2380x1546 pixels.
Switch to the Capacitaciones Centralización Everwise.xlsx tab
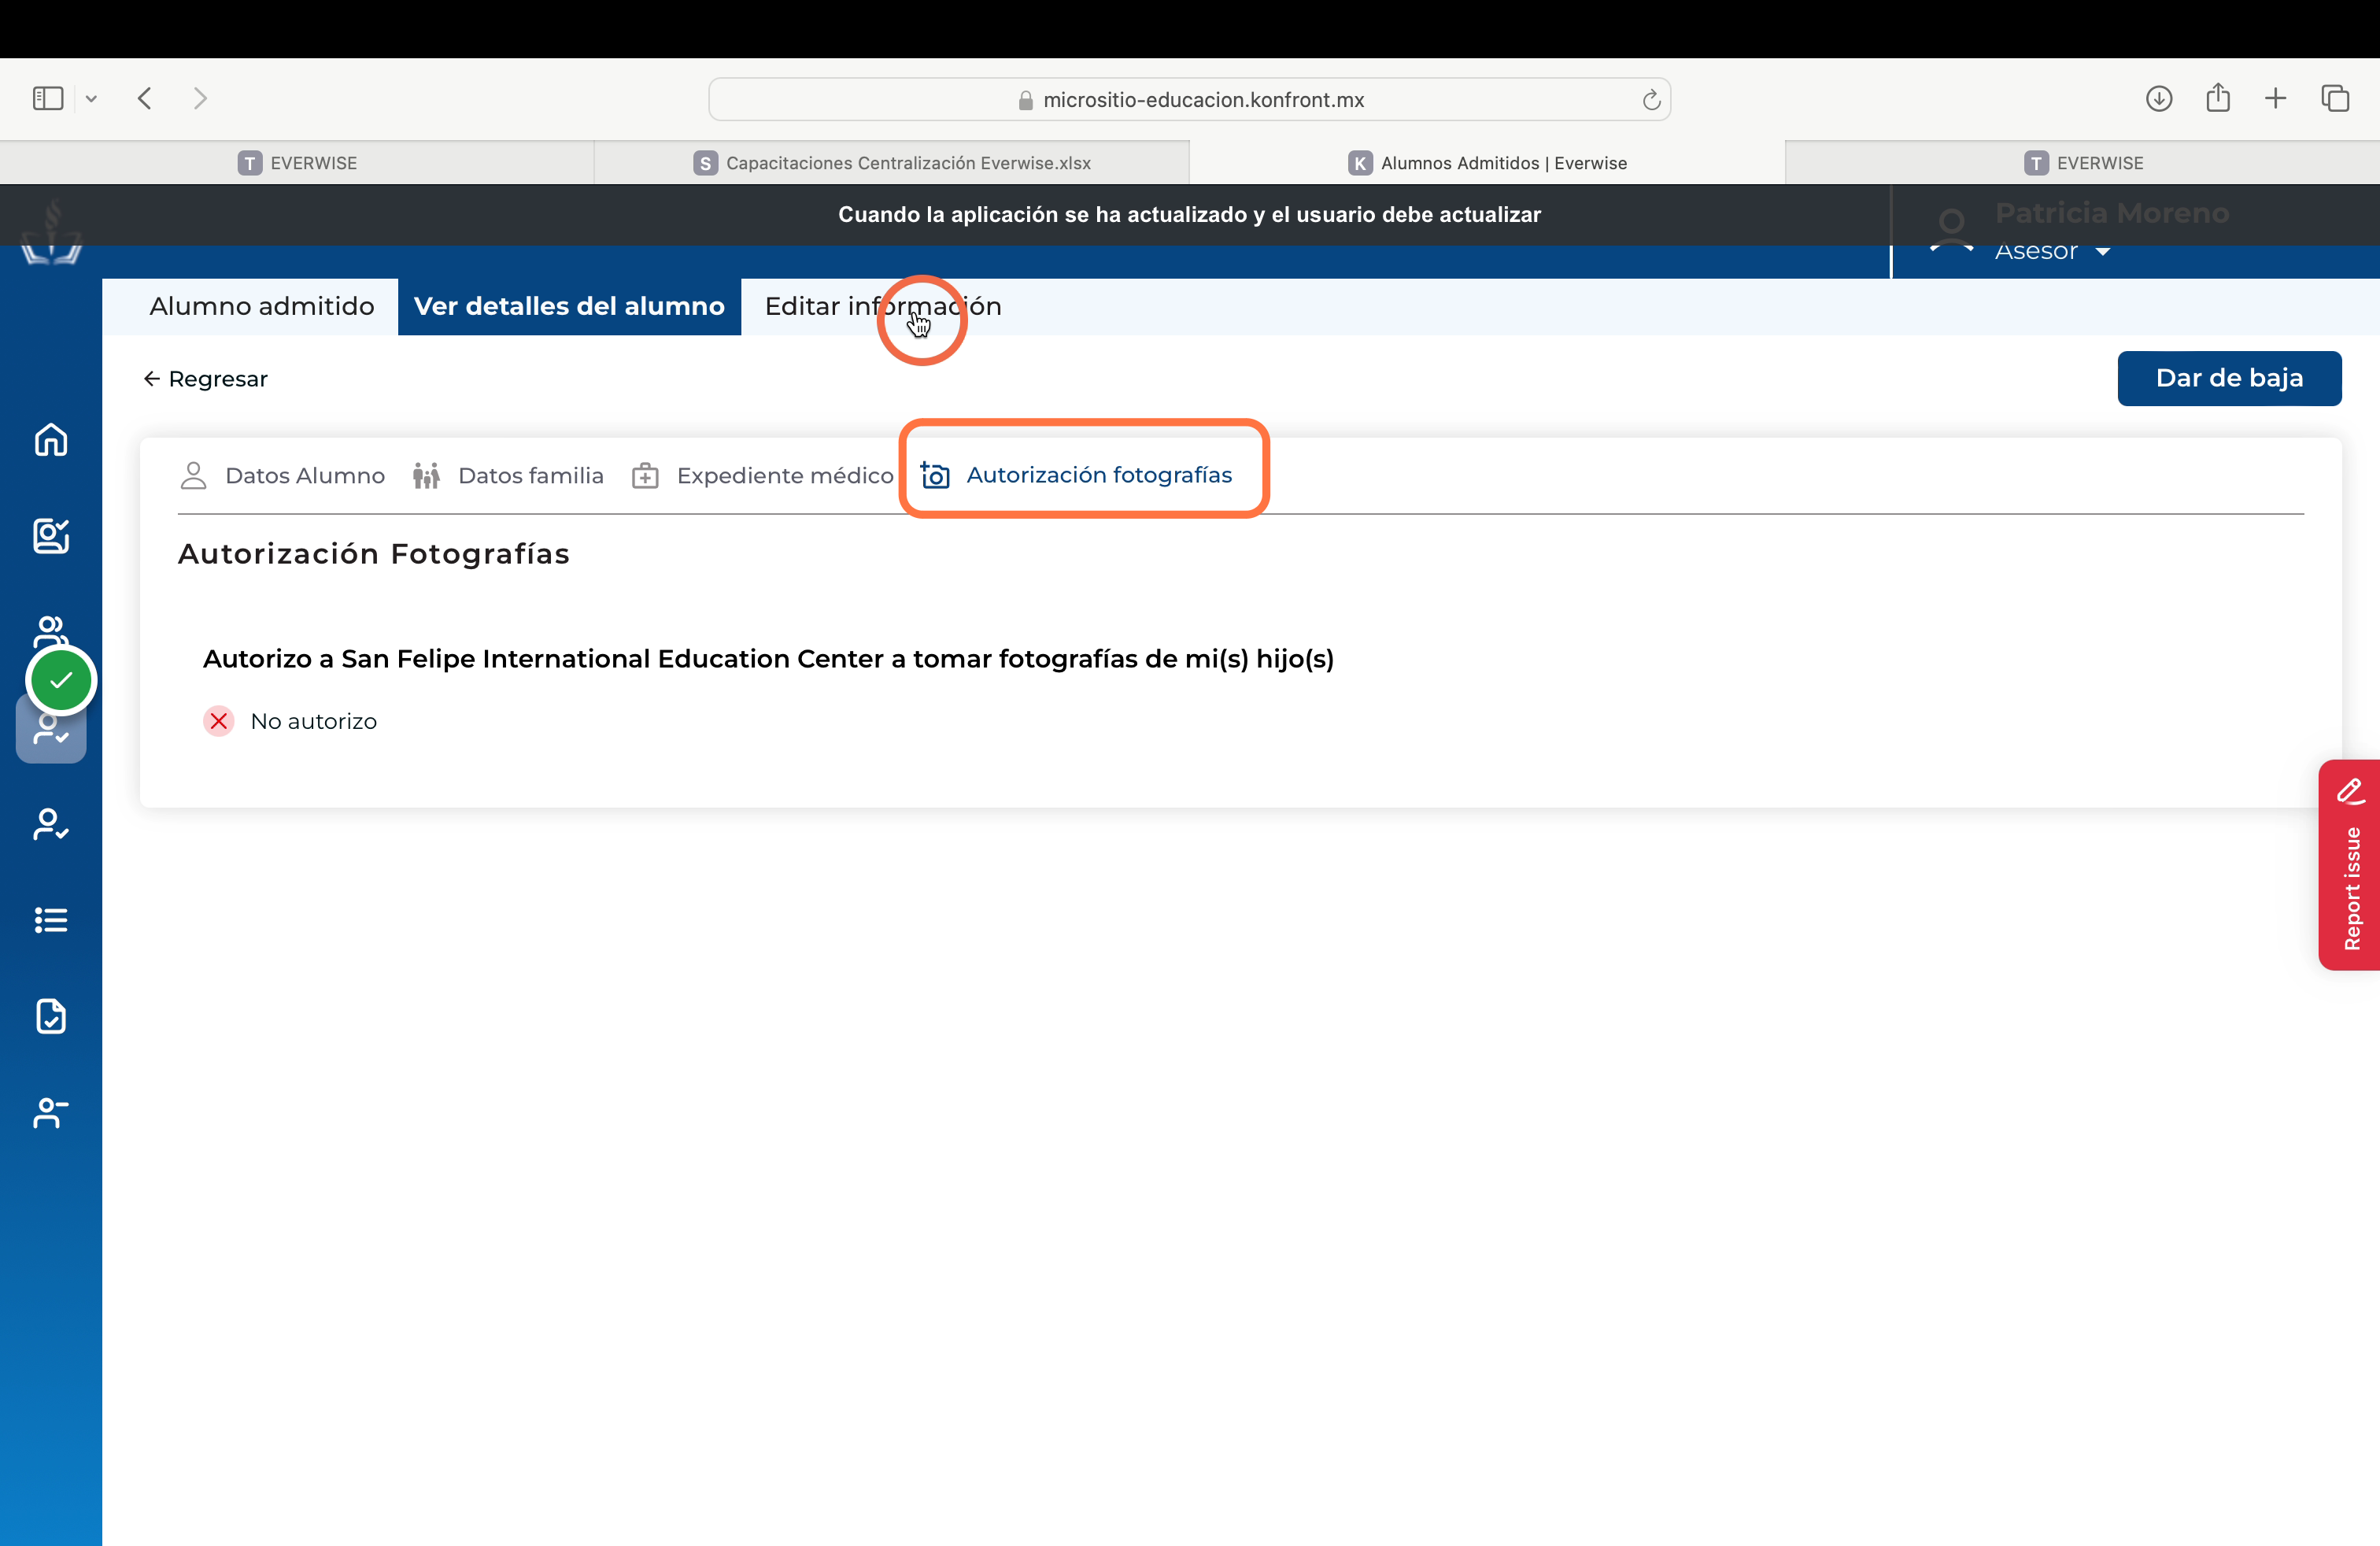pos(892,163)
